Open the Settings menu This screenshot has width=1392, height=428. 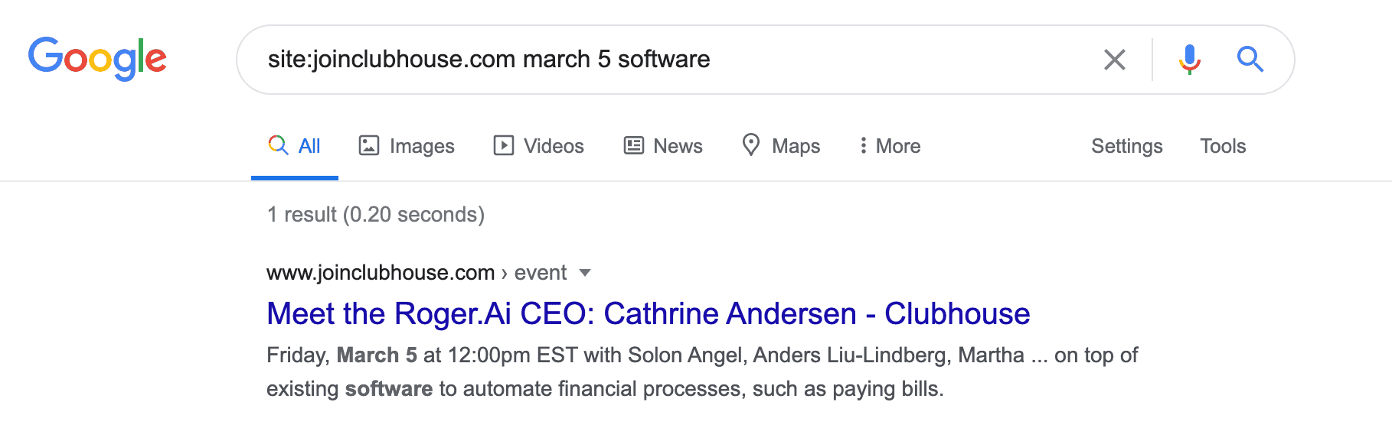1126,146
